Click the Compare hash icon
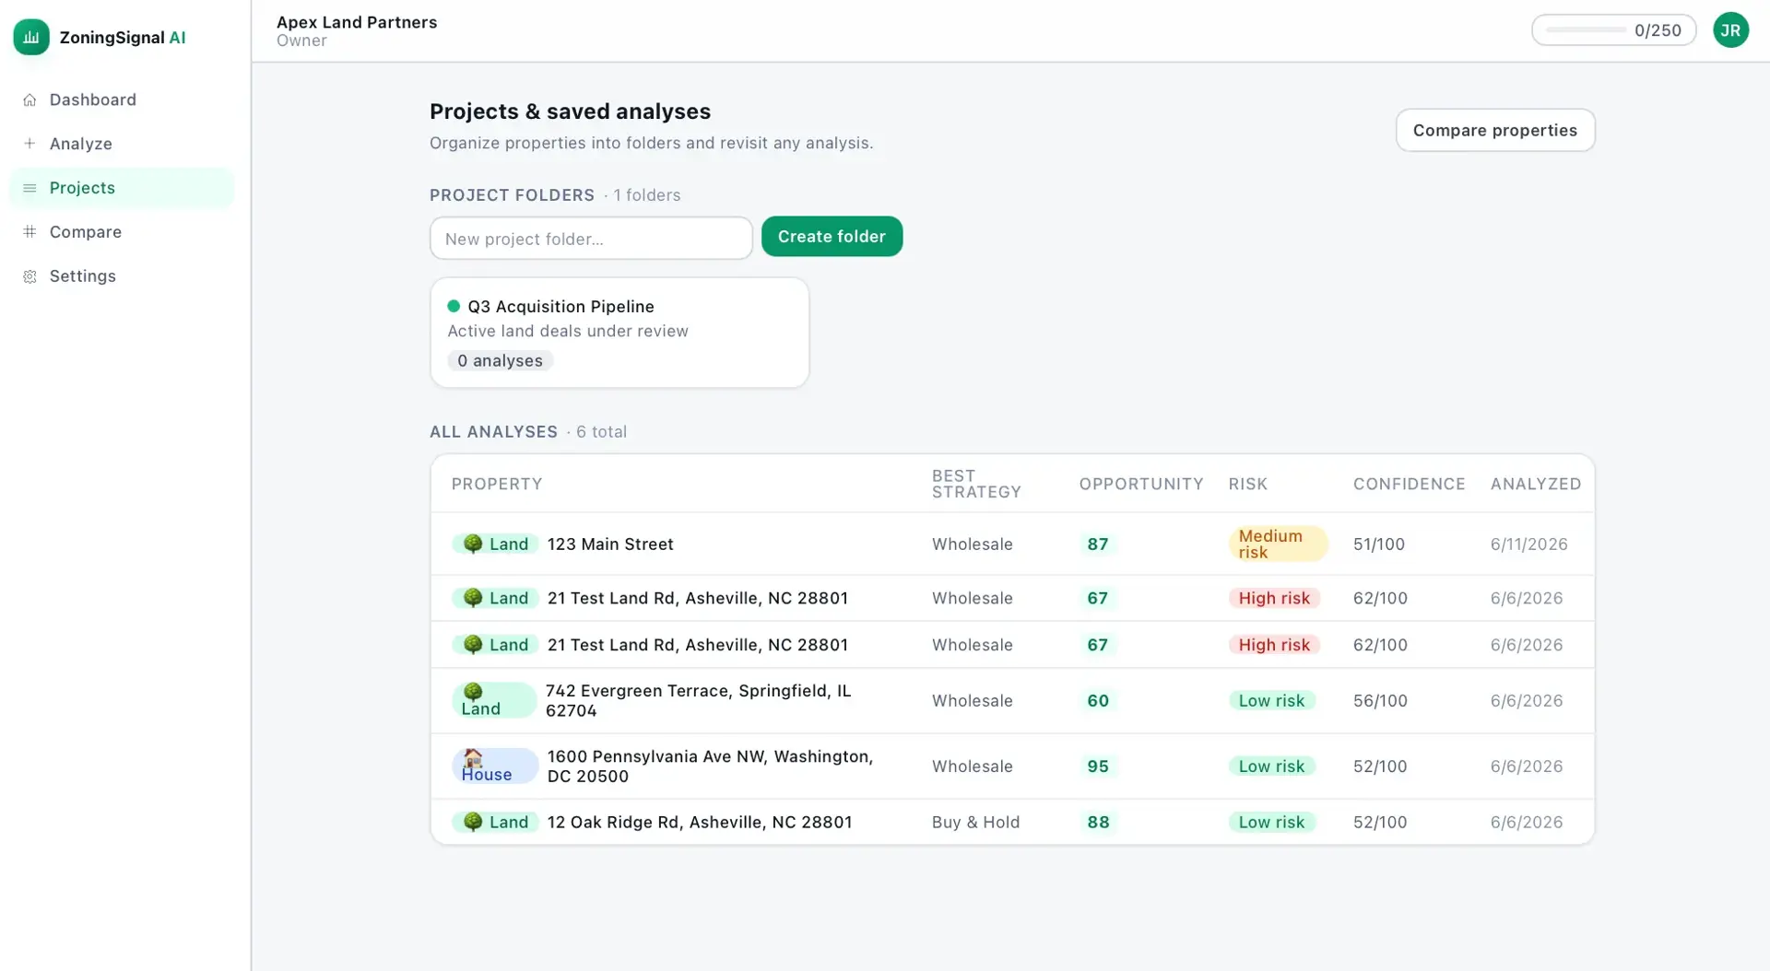This screenshot has width=1770, height=971. [29, 232]
